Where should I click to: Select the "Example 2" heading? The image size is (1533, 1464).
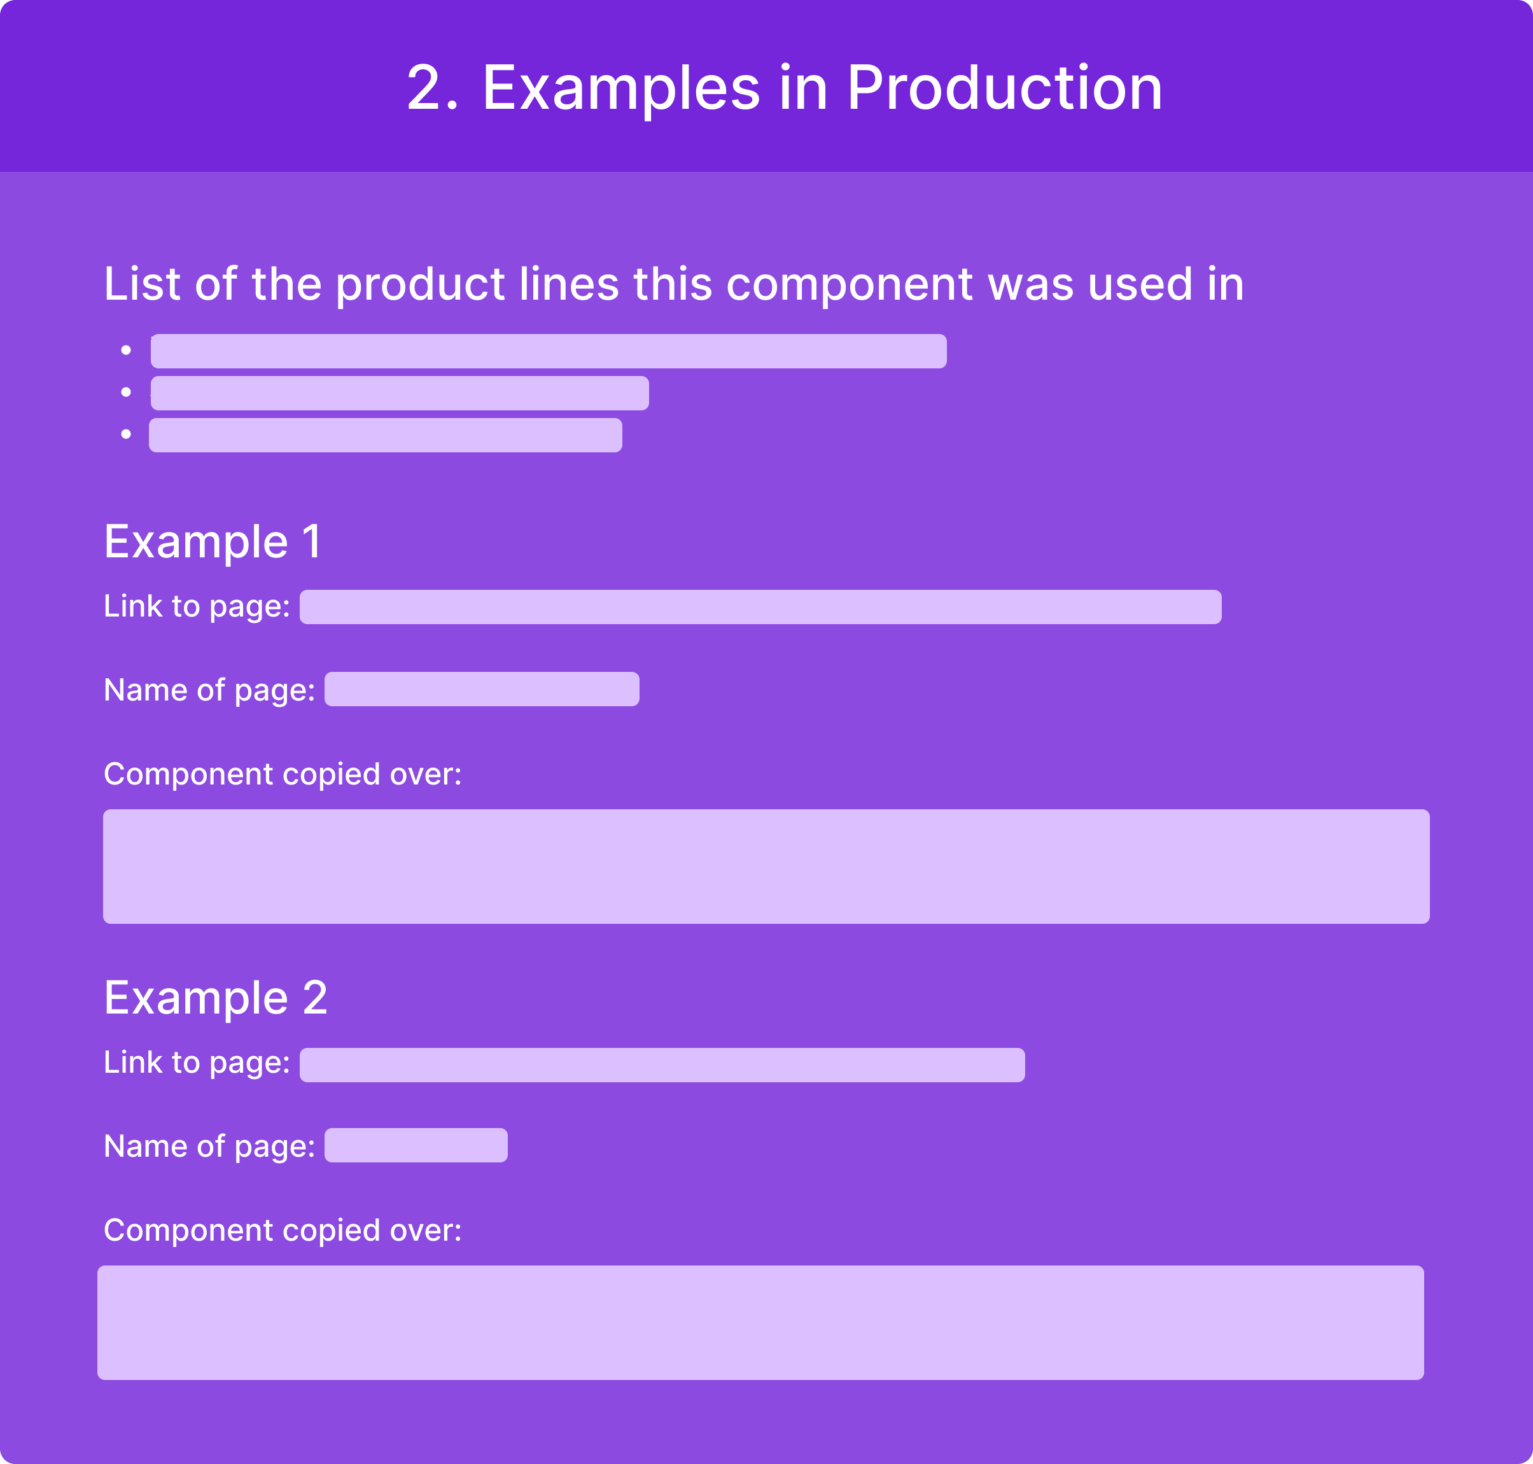(216, 998)
